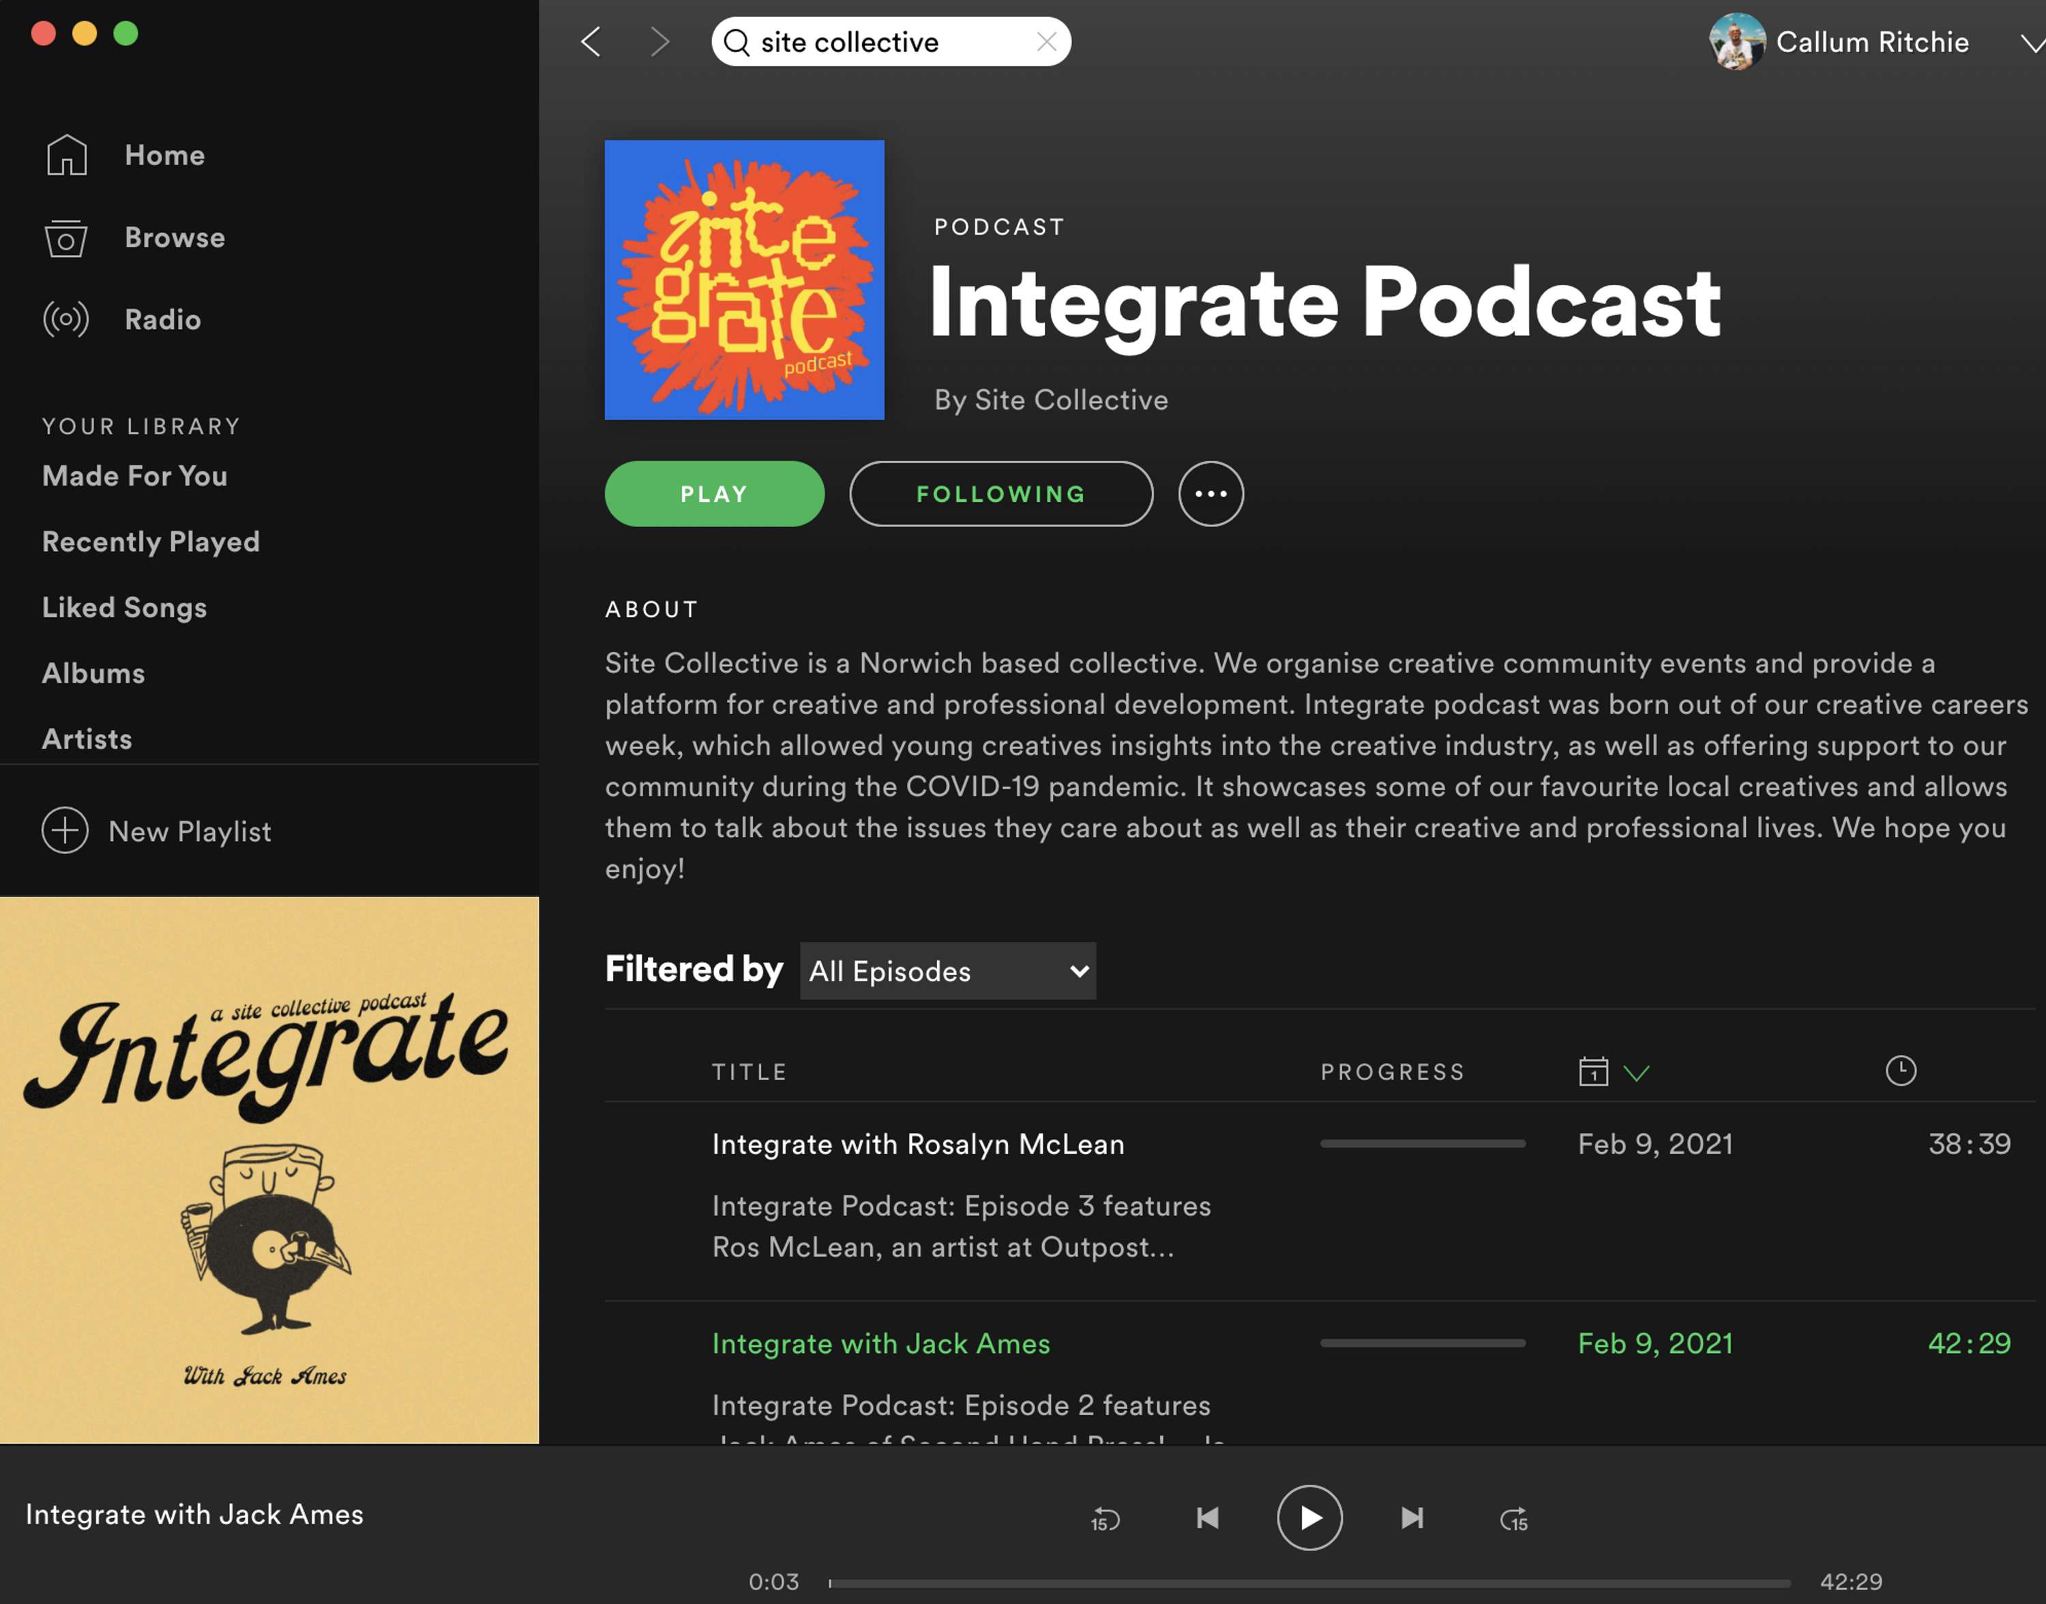The width and height of the screenshot is (2046, 1604).
Task: Close the window with red button
Action: (43, 34)
